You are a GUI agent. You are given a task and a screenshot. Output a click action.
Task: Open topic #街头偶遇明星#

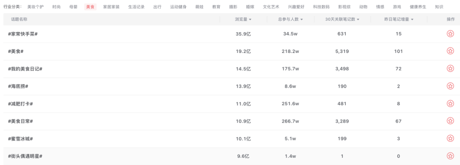tap(25, 156)
